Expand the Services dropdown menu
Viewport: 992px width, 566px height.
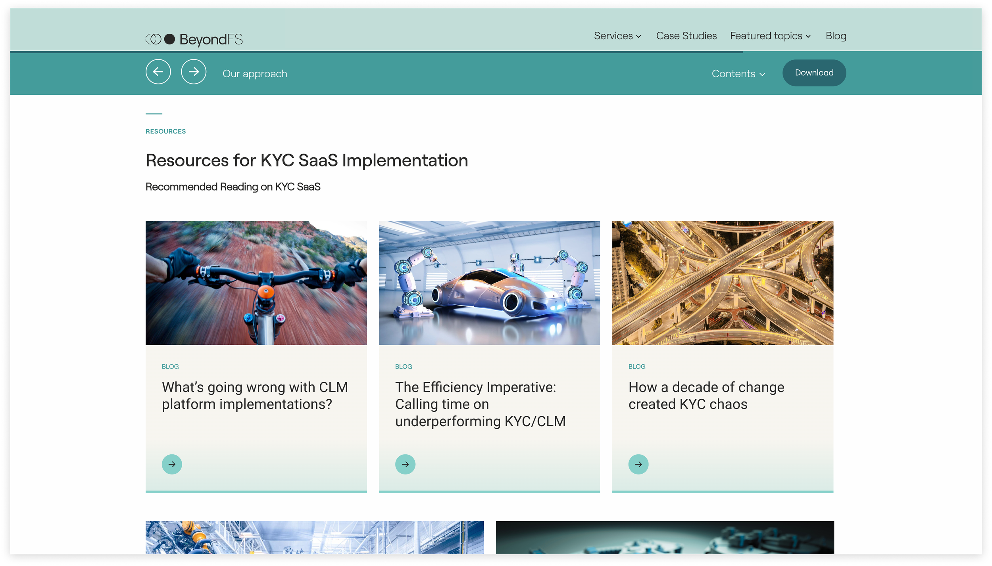[x=617, y=36]
